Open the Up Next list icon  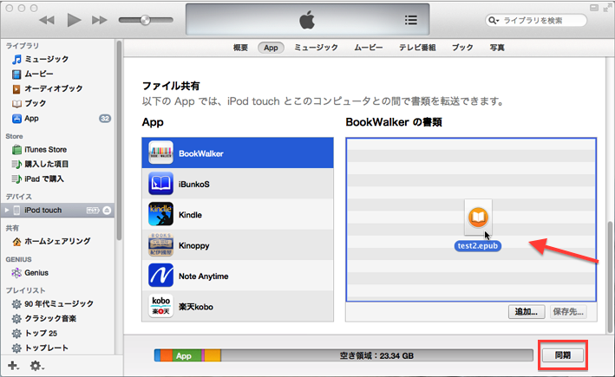(x=410, y=20)
